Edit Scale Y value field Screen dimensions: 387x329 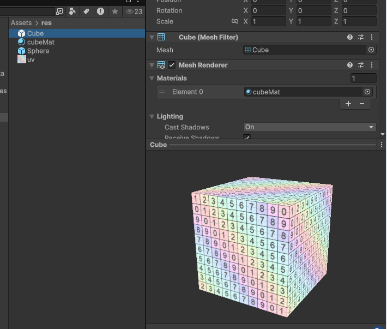314,21
